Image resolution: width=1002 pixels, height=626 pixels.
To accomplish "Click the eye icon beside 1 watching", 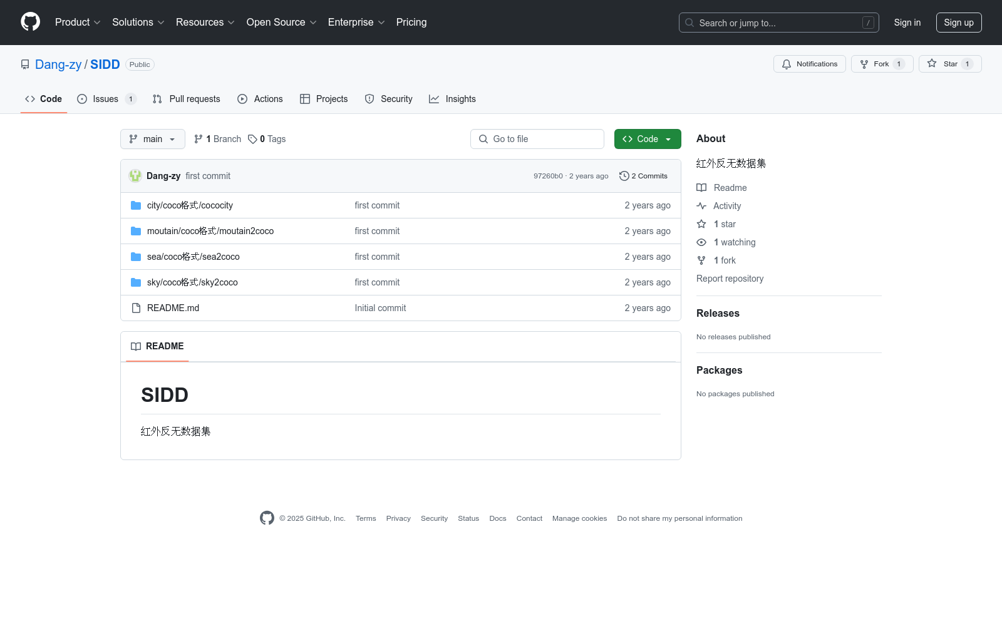I will (701, 242).
